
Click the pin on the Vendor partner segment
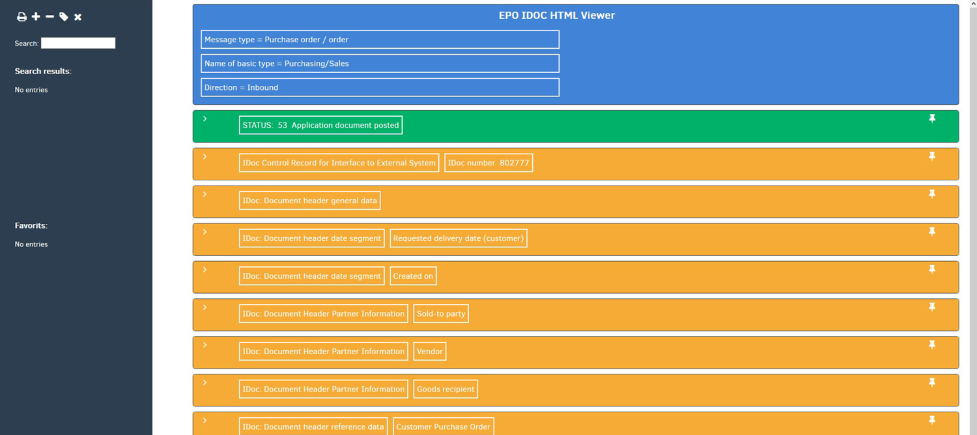(x=932, y=344)
